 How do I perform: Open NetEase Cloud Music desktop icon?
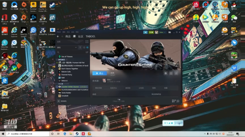pyautogui.click(x=196, y=6)
